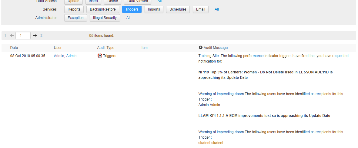The width and height of the screenshot is (358, 148).
Task: Click the Insert filter button
Action: pyautogui.click(x=93, y=2)
